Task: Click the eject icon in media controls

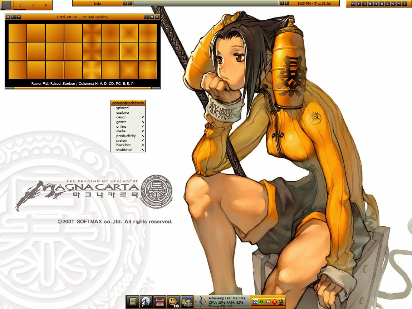Action: [382, 4]
